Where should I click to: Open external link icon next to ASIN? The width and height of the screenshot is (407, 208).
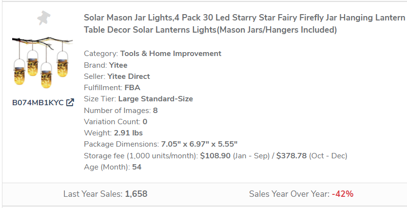(70, 103)
